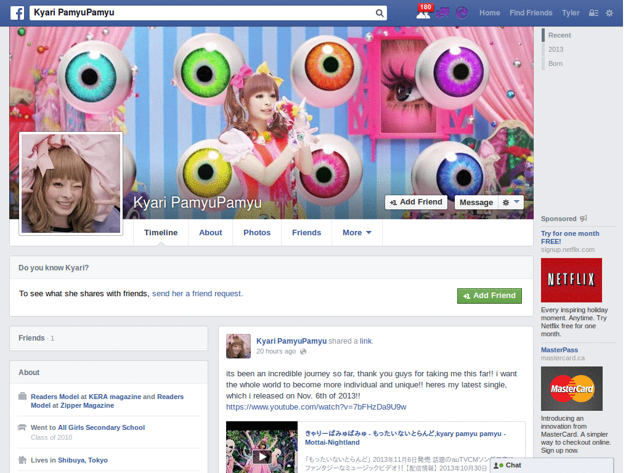Click the public globe icon under post

coord(303,352)
